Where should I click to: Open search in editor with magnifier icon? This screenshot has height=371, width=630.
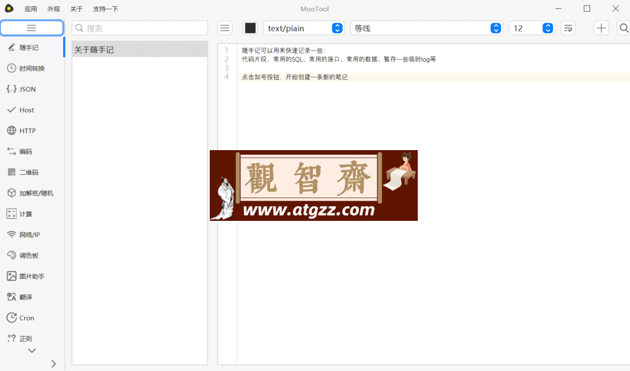[x=624, y=28]
